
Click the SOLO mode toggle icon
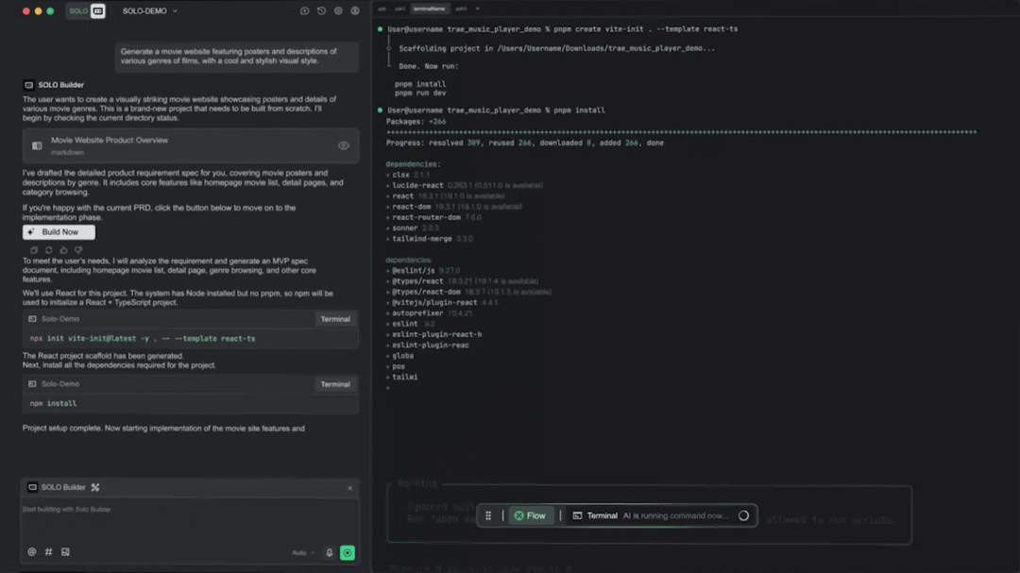tap(97, 11)
